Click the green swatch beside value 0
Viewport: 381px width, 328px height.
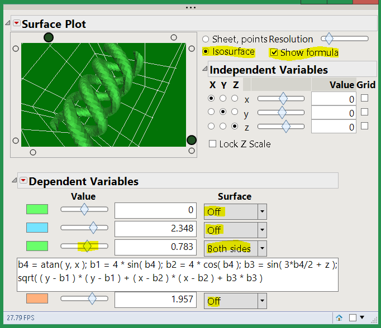click(37, 209)
